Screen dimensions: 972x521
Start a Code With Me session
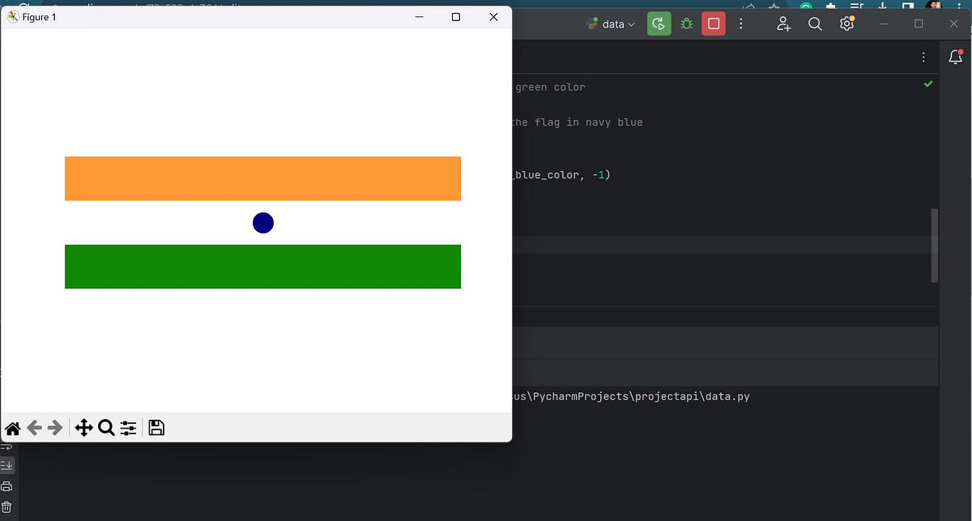tap(783, 23)
